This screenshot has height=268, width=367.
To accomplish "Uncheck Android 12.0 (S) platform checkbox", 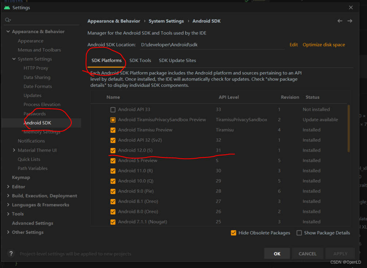I will tap(113, 150).
